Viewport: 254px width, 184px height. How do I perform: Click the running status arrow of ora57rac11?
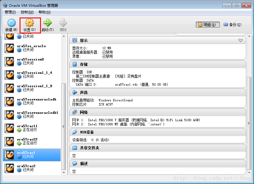click(19, 130)
